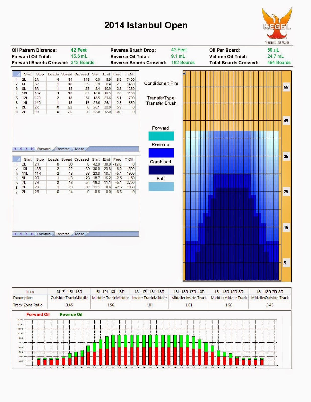Jump to first sheet in upper table navigation
Image resolution: width=311 pixels, height=402 pixels.
pos(15,149)
